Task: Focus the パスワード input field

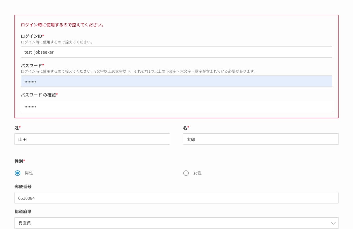Action: pos(176,81)
